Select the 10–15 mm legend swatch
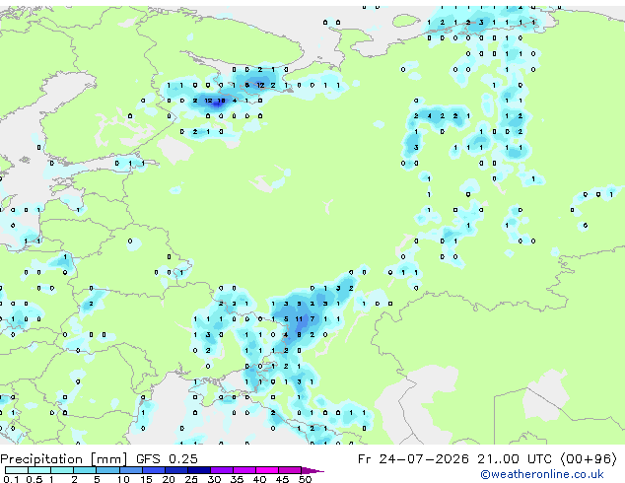This screenshot has width=625, height=483. tap(130, 470)
